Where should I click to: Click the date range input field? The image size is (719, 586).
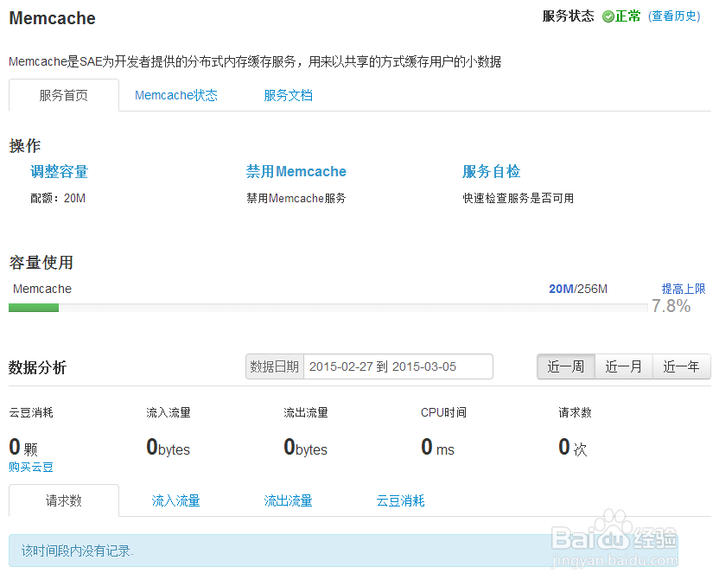[x=398, y=366]
